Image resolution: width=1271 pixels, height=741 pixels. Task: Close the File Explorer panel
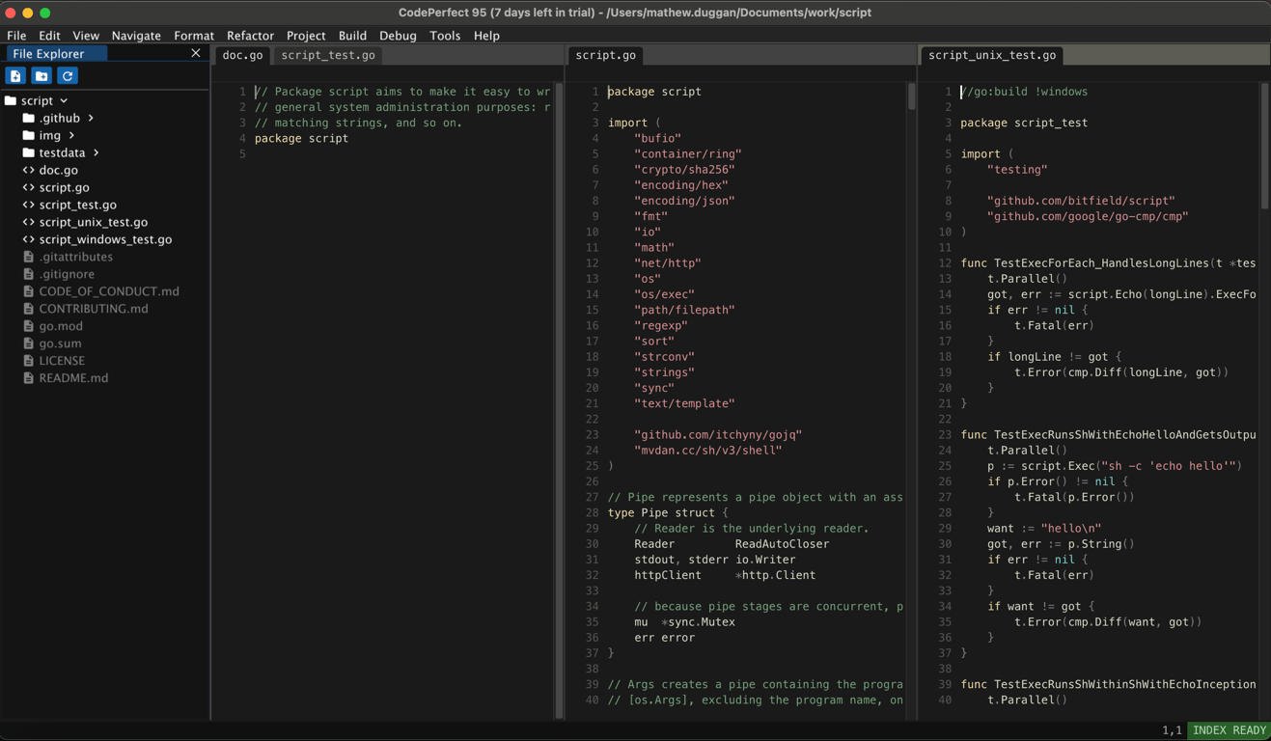coord(196,53)
